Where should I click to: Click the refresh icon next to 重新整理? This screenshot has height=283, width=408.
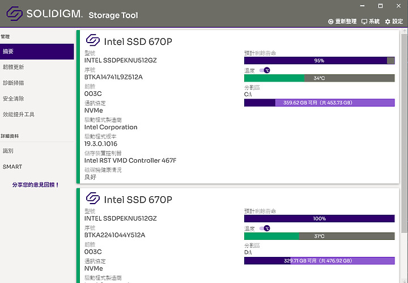(x=331, y=22)
